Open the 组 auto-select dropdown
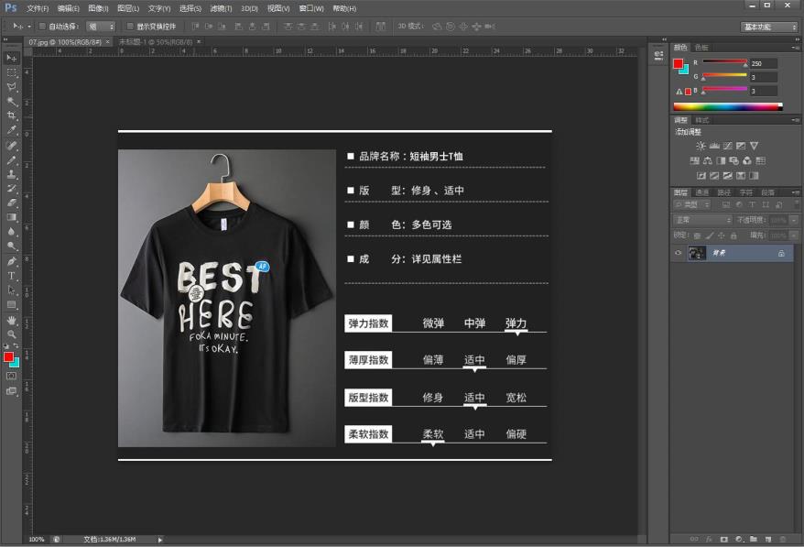 101,27
